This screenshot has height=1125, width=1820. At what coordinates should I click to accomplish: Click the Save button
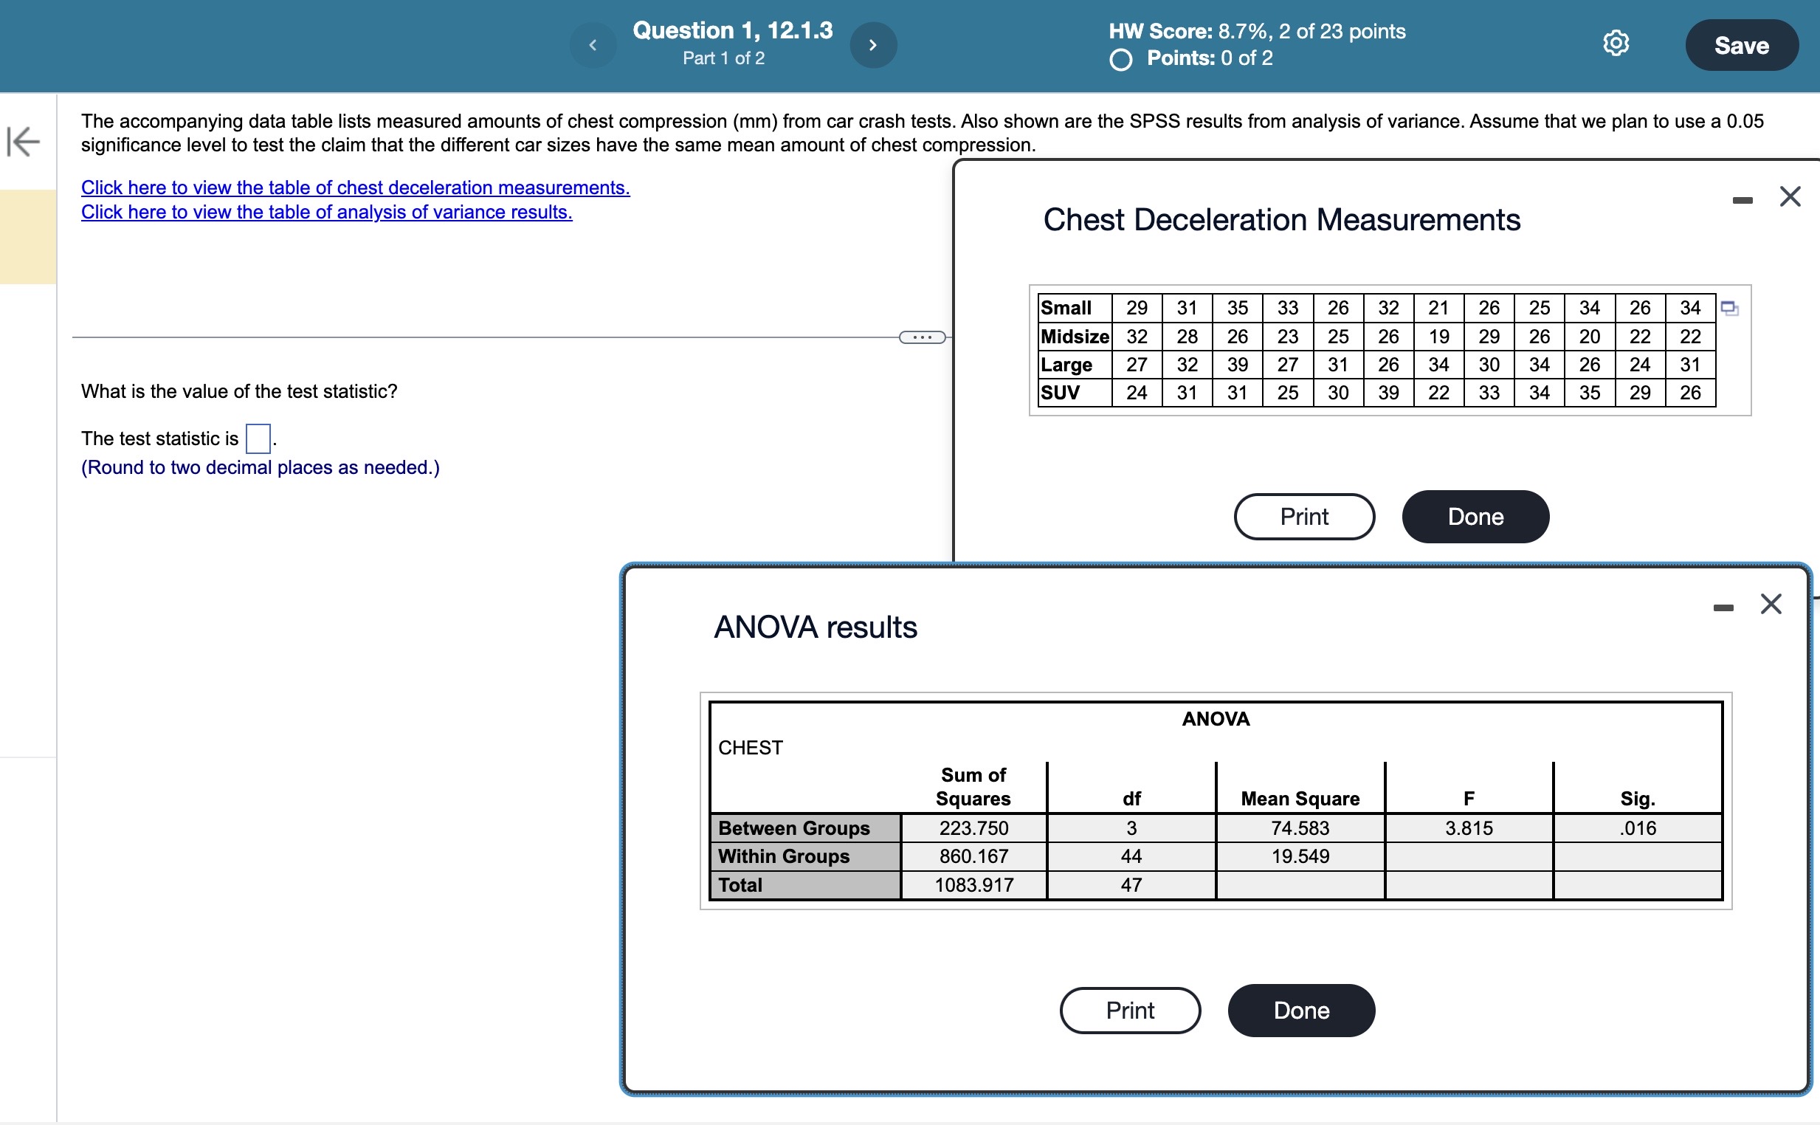coord(1741,44)
